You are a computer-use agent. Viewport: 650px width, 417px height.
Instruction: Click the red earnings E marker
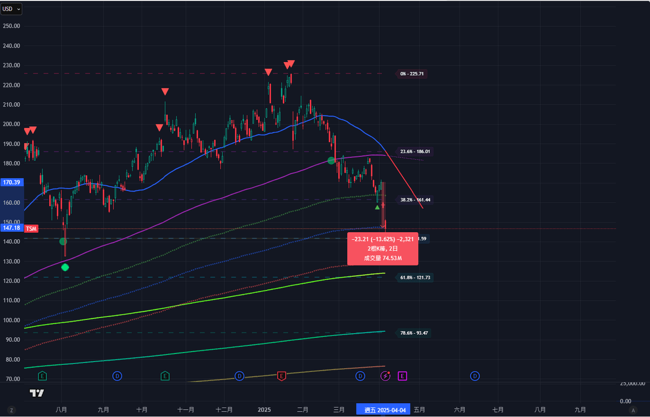(x=282, y=376)
